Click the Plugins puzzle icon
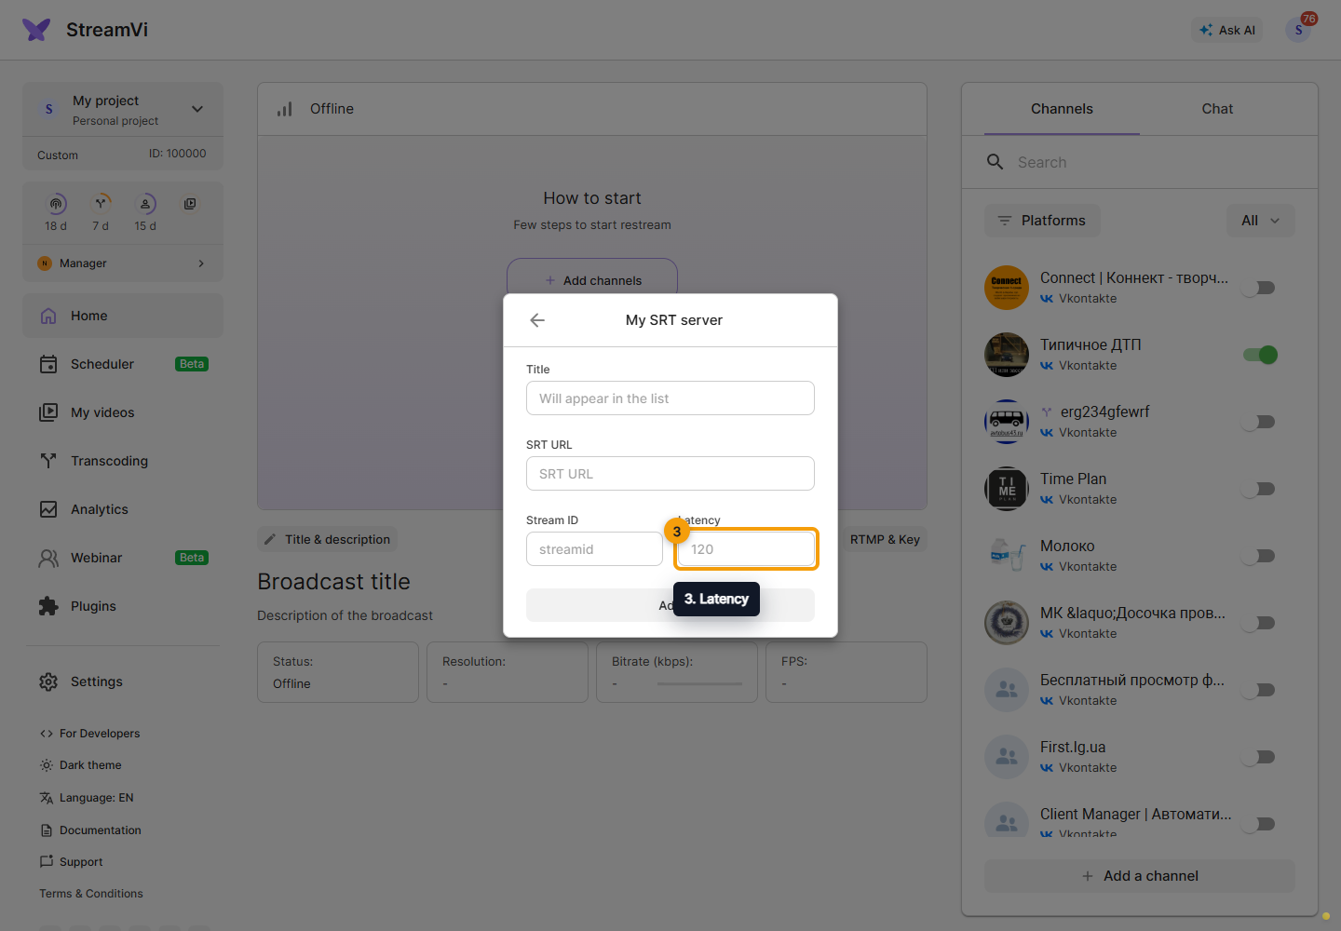 tap(48, 606)
